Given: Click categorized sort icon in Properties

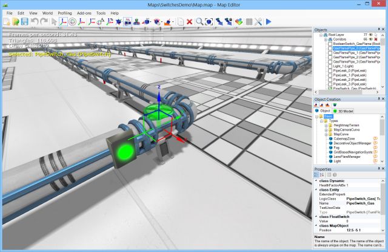Looking at the screenshot, I should coord(316,175).
